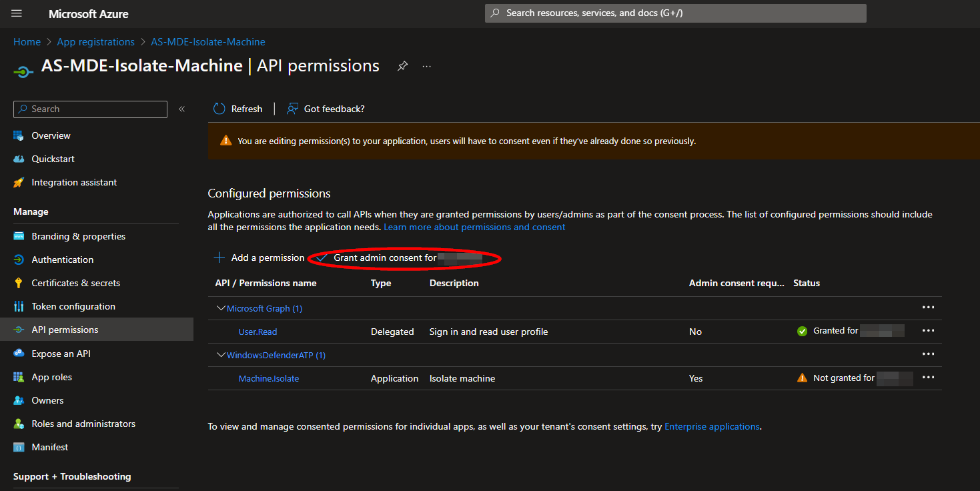980x491 pixels.
Task: Click the Type column header
Action: (381, 284)
